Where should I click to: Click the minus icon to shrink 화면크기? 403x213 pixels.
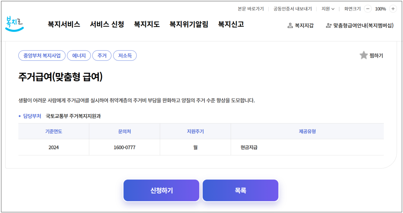368,9
